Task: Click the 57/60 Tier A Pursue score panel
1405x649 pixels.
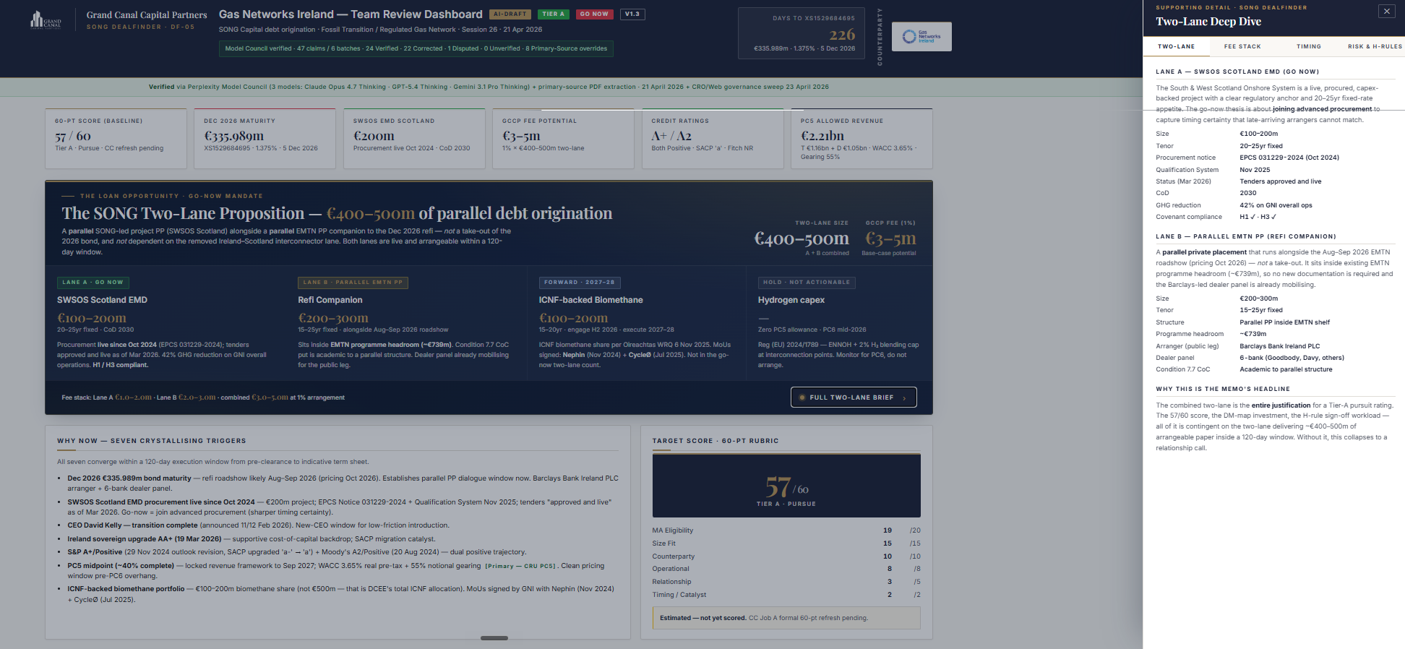Action: pos(786,486)
